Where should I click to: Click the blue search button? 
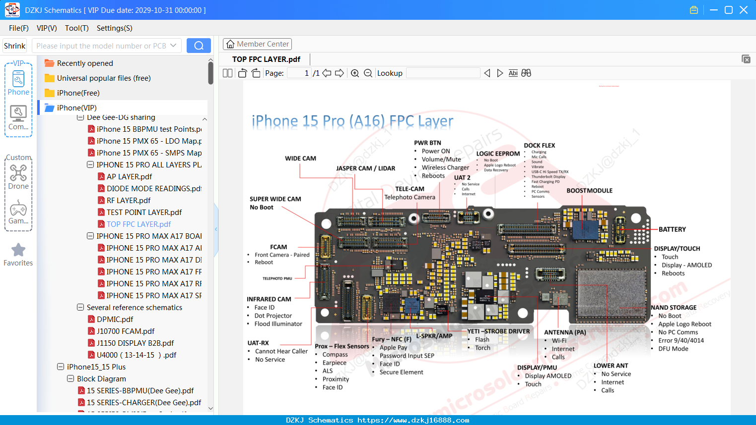tap(199, 46)
